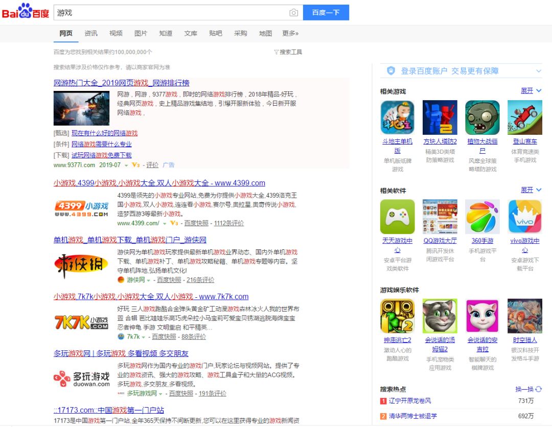This screenshot has height=427, width=552.
Task: Expand the 相关软件 section with 展开
Action: pyautogui.click(x=531, y=190)
